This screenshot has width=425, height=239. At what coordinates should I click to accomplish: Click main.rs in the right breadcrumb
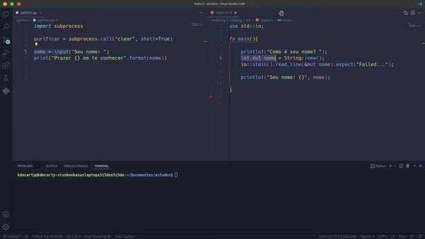coord(267,20)
